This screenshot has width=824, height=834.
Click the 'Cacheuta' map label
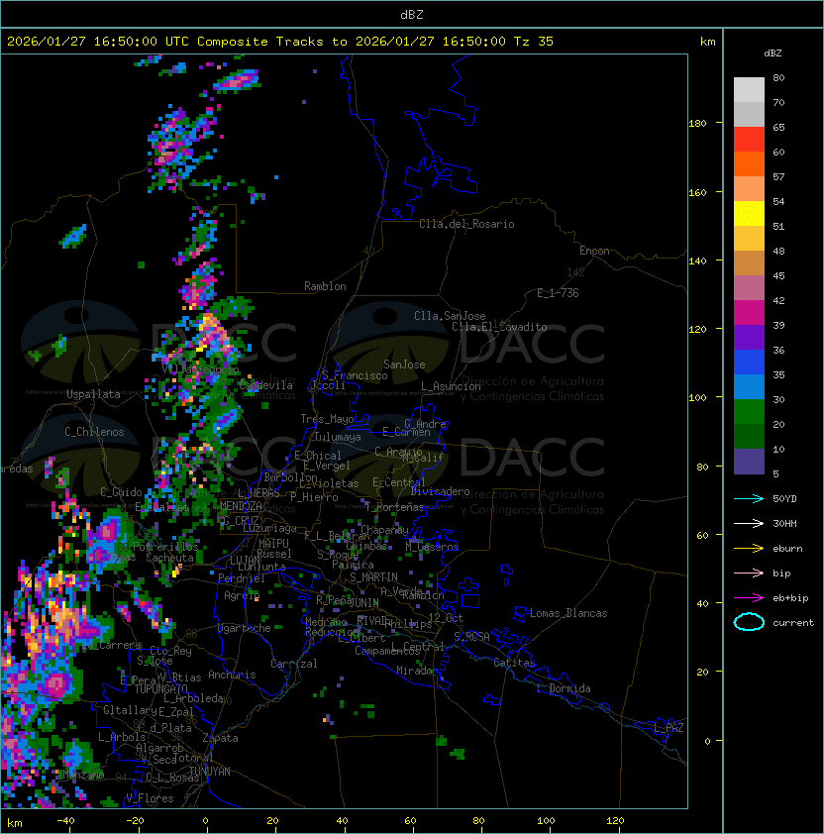click(169, 558)
